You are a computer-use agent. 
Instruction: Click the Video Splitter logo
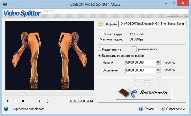point(22,13)
